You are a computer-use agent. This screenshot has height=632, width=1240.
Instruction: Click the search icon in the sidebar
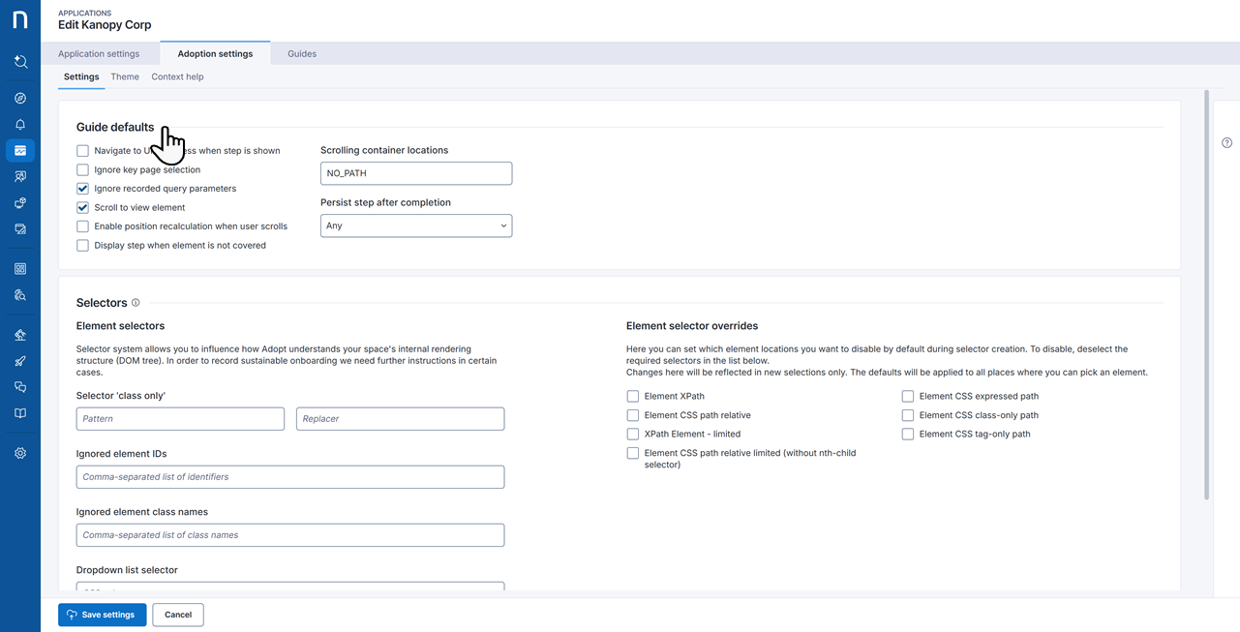click(20, 62)
